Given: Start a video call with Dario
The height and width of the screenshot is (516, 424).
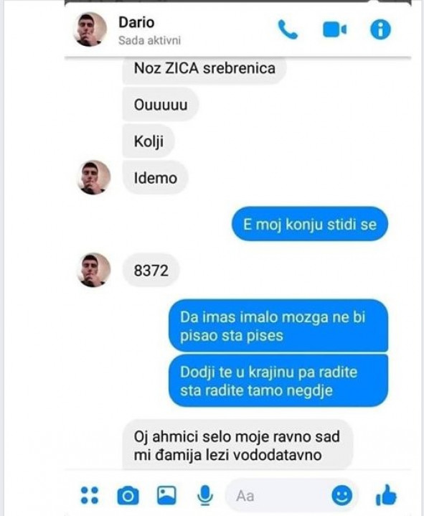Looking at the screenshot, I should pos(335,30).
